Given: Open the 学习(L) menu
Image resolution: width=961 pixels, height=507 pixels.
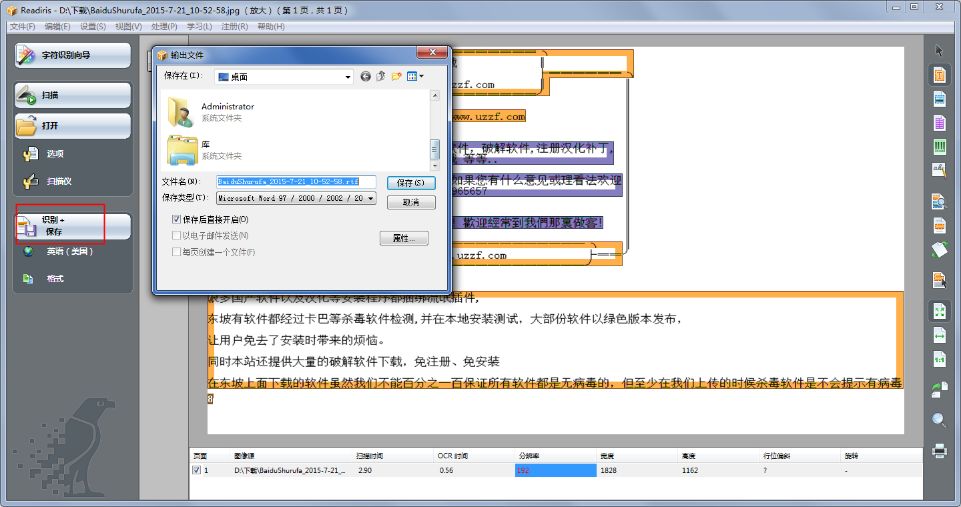Looking at the screenshot, I should point(199,27).
